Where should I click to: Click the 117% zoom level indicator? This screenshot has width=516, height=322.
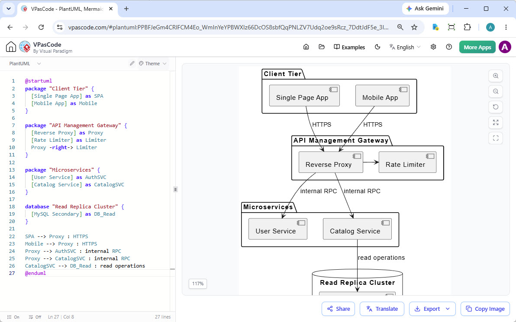198,284
